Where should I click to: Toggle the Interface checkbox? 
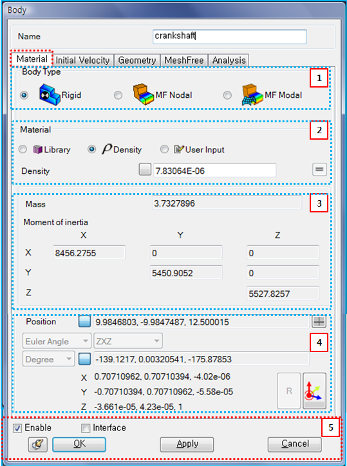86,428
